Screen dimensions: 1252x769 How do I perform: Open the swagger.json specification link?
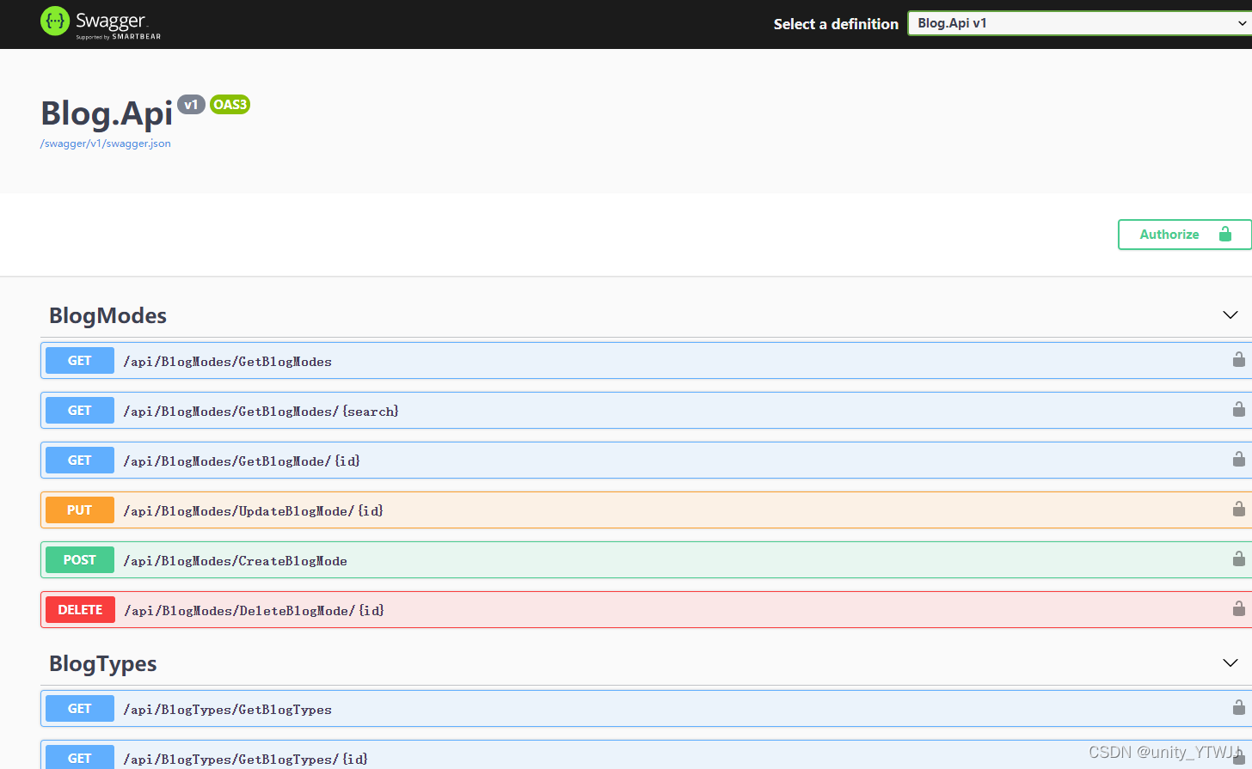click(105, 143)
